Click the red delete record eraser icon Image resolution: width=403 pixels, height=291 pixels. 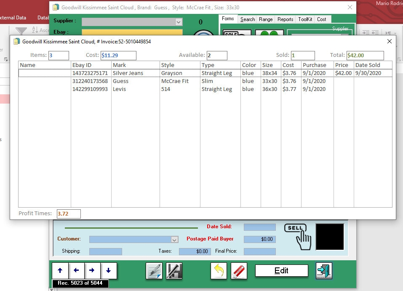[239, 271]
